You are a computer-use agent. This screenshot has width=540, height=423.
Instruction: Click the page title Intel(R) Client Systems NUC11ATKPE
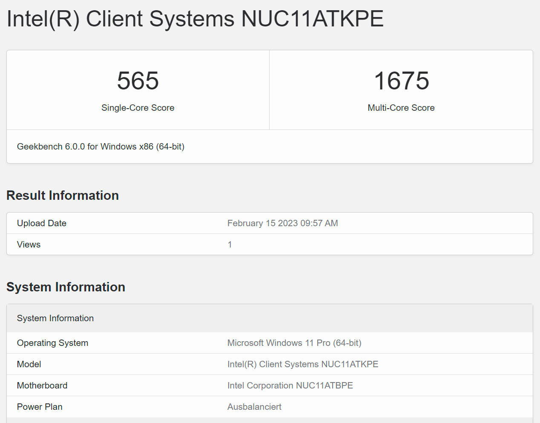click(195, 19)
